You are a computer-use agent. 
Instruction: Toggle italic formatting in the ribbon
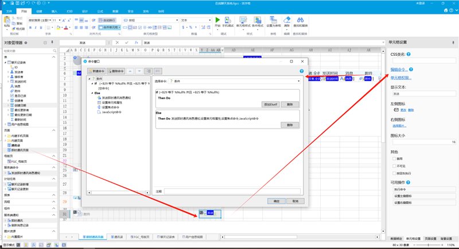(x=36, y=28)
